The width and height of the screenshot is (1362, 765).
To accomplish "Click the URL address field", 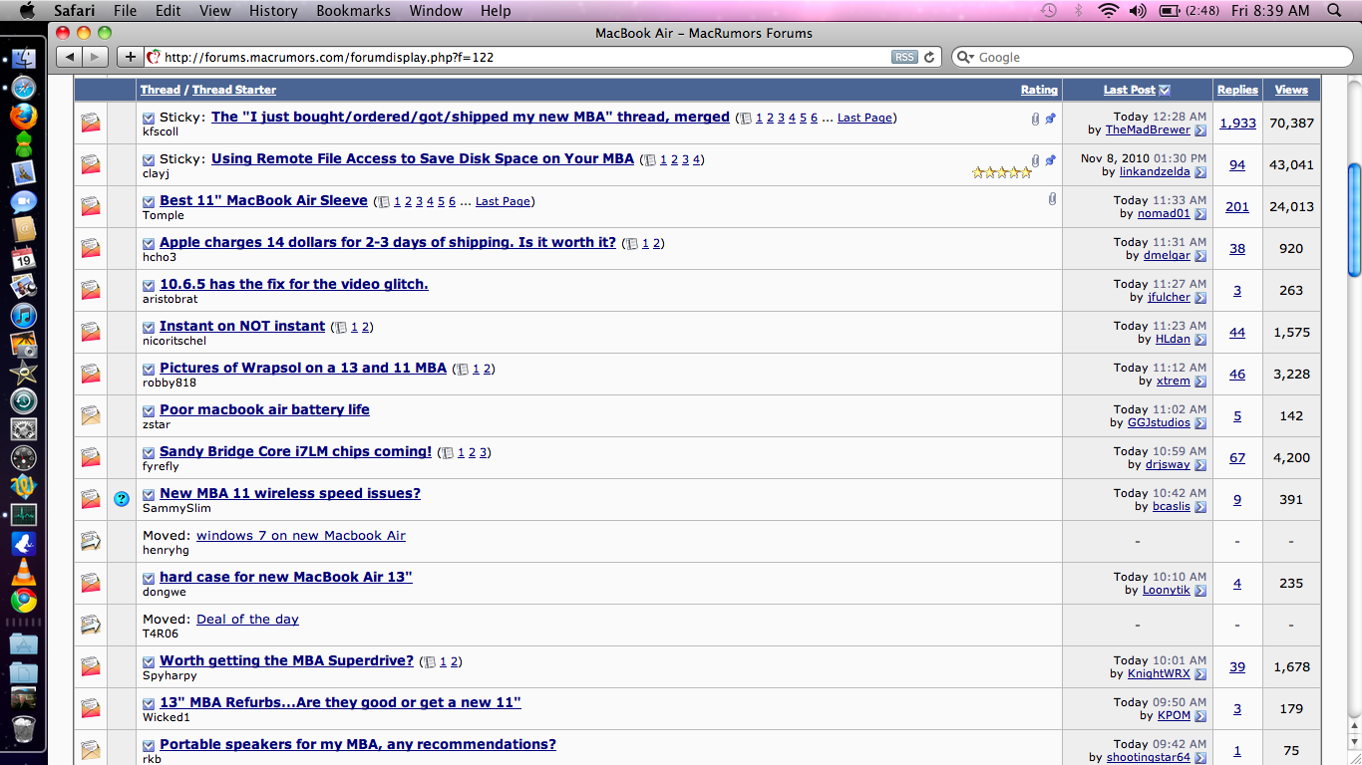I will [x=516, y=57].
